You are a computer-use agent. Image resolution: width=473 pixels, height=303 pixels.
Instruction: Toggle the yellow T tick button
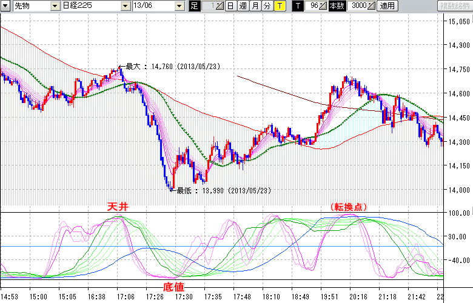tap(280, 6)
